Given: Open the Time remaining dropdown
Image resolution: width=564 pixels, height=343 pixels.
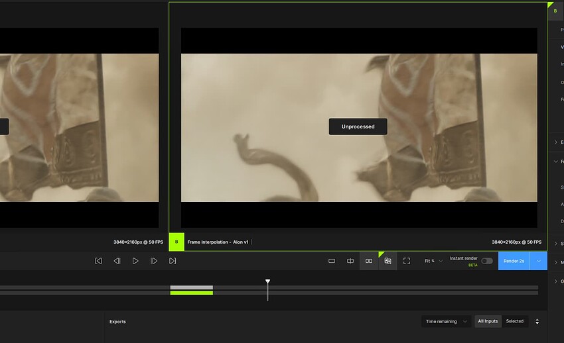Looking at the screenshot, I should point(446,321).
